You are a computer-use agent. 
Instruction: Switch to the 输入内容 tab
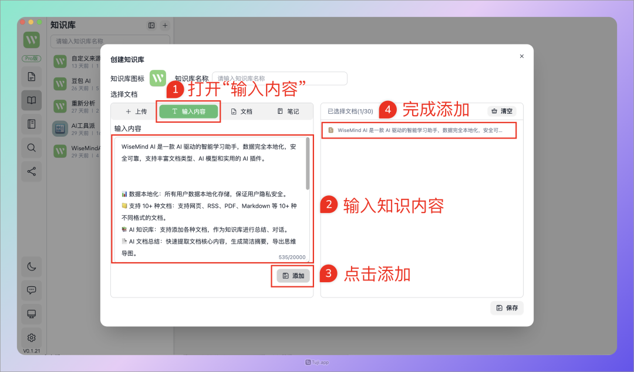(189, 111)
